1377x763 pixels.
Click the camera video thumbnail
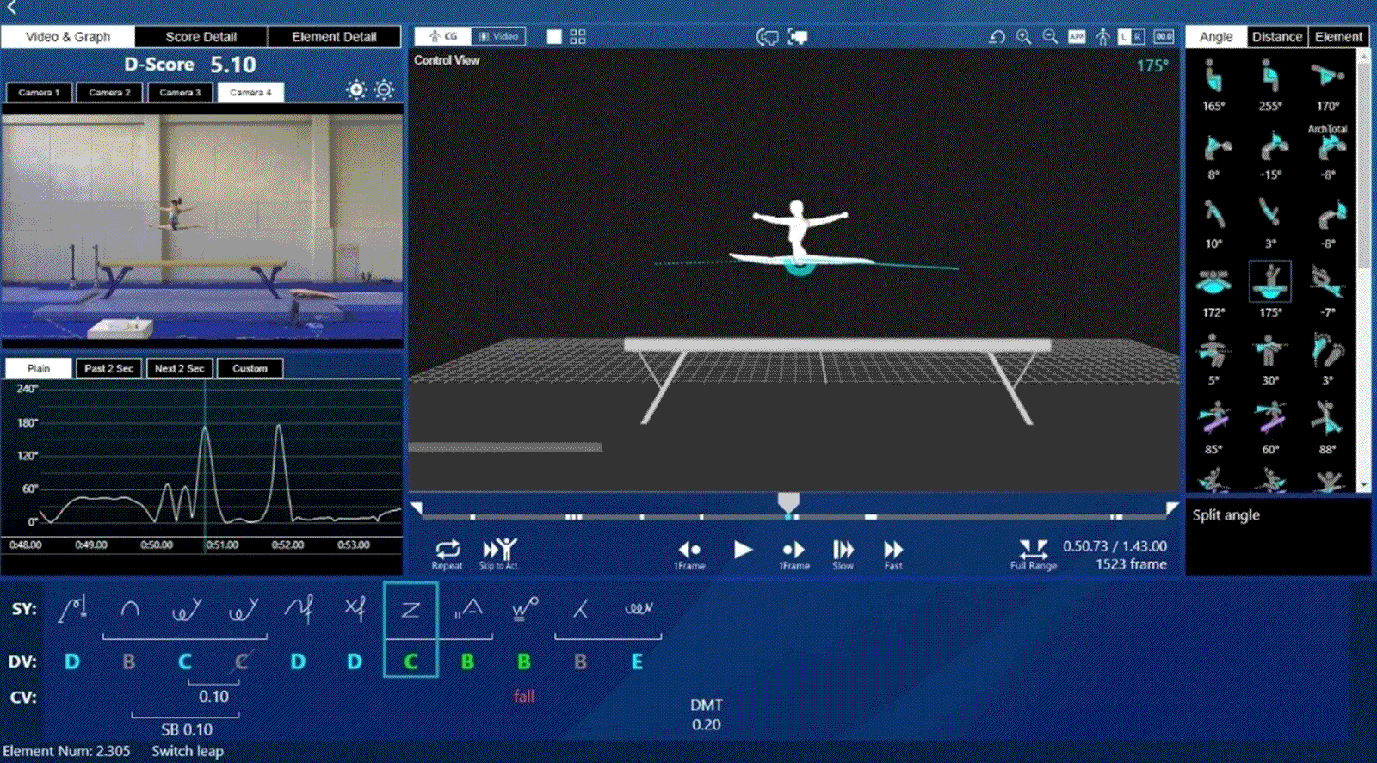click(202, 227)
